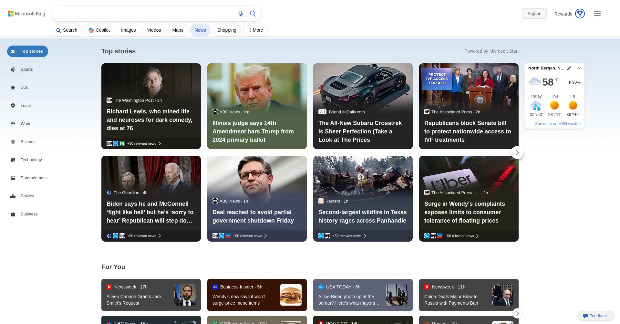This screenshot has width=620, height=324.
Task: Open the Biden and McConnell headline
Action: coord(150,212)
